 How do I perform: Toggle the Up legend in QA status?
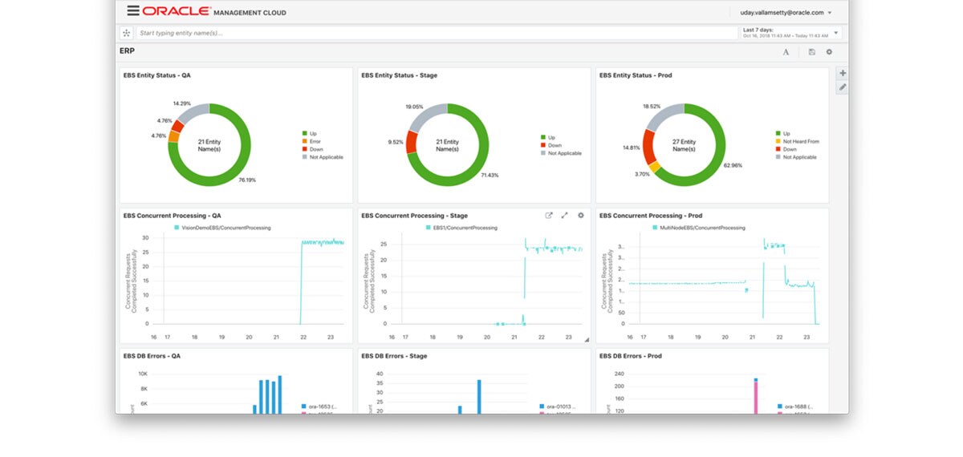[x=309, y=133]
